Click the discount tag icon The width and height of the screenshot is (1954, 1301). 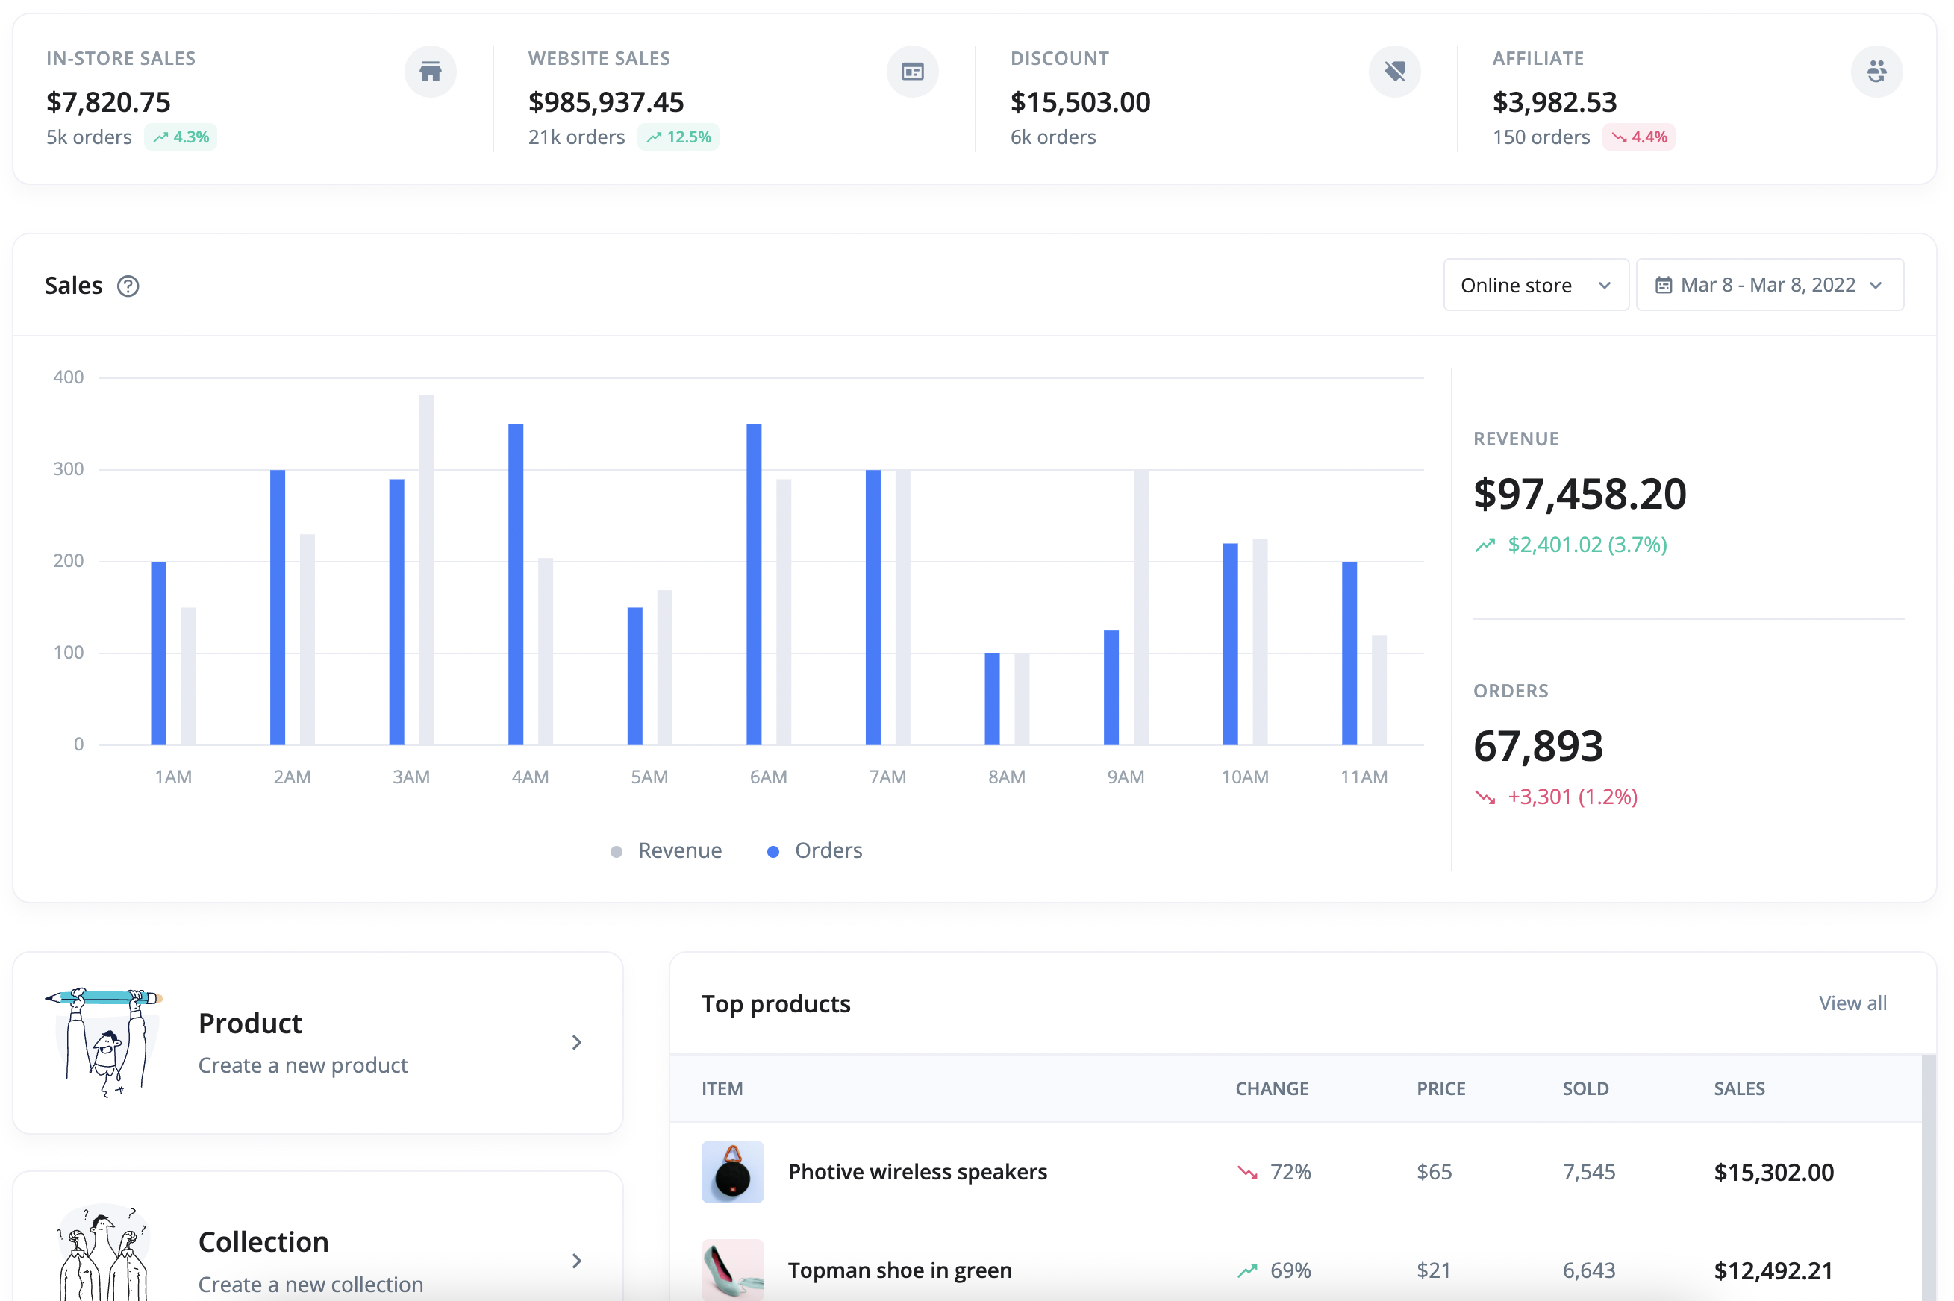pyautogui.click(x=1394, y=72)
